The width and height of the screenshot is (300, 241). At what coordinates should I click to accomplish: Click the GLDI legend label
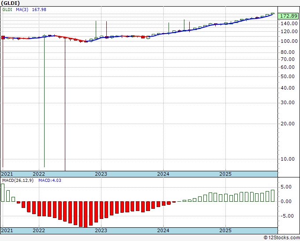coord(7,10)
